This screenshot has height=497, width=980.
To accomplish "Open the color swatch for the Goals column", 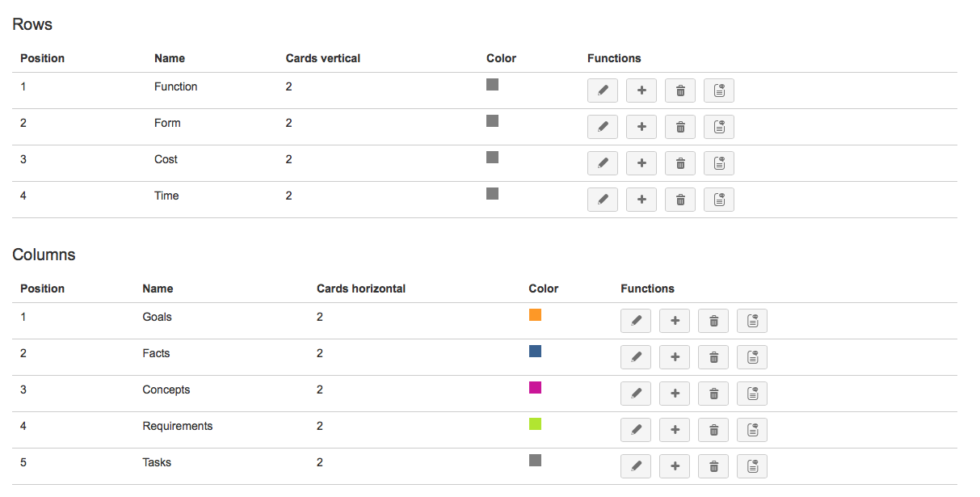I will (535, 314).
